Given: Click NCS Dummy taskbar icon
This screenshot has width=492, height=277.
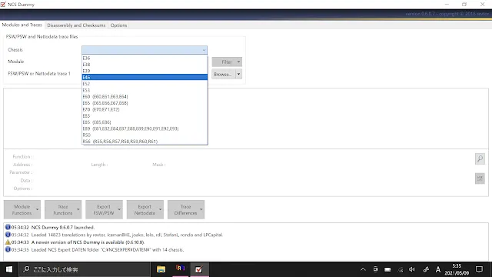Looking at the screenshot, I should coord(198,269).
